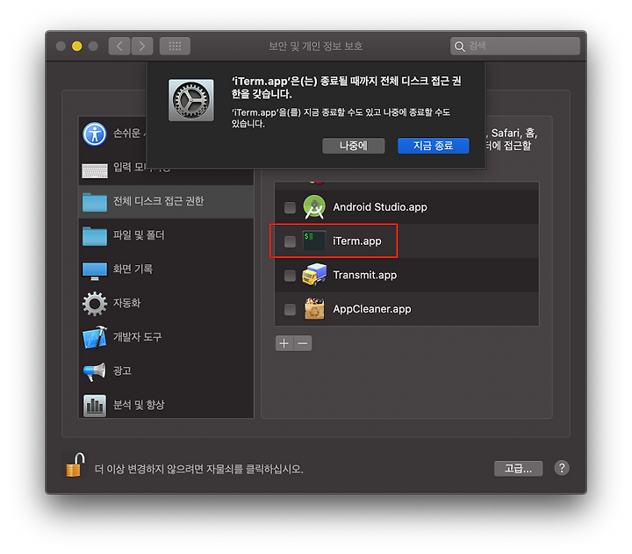
Task: Click the 자동화 gear icon
Action: (x=95, y=304)
